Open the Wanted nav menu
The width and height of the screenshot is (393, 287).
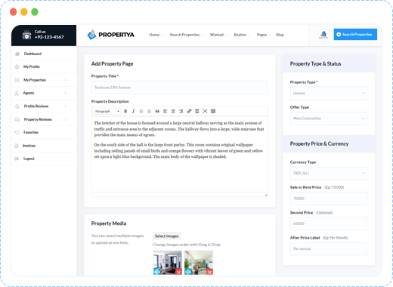218,35
